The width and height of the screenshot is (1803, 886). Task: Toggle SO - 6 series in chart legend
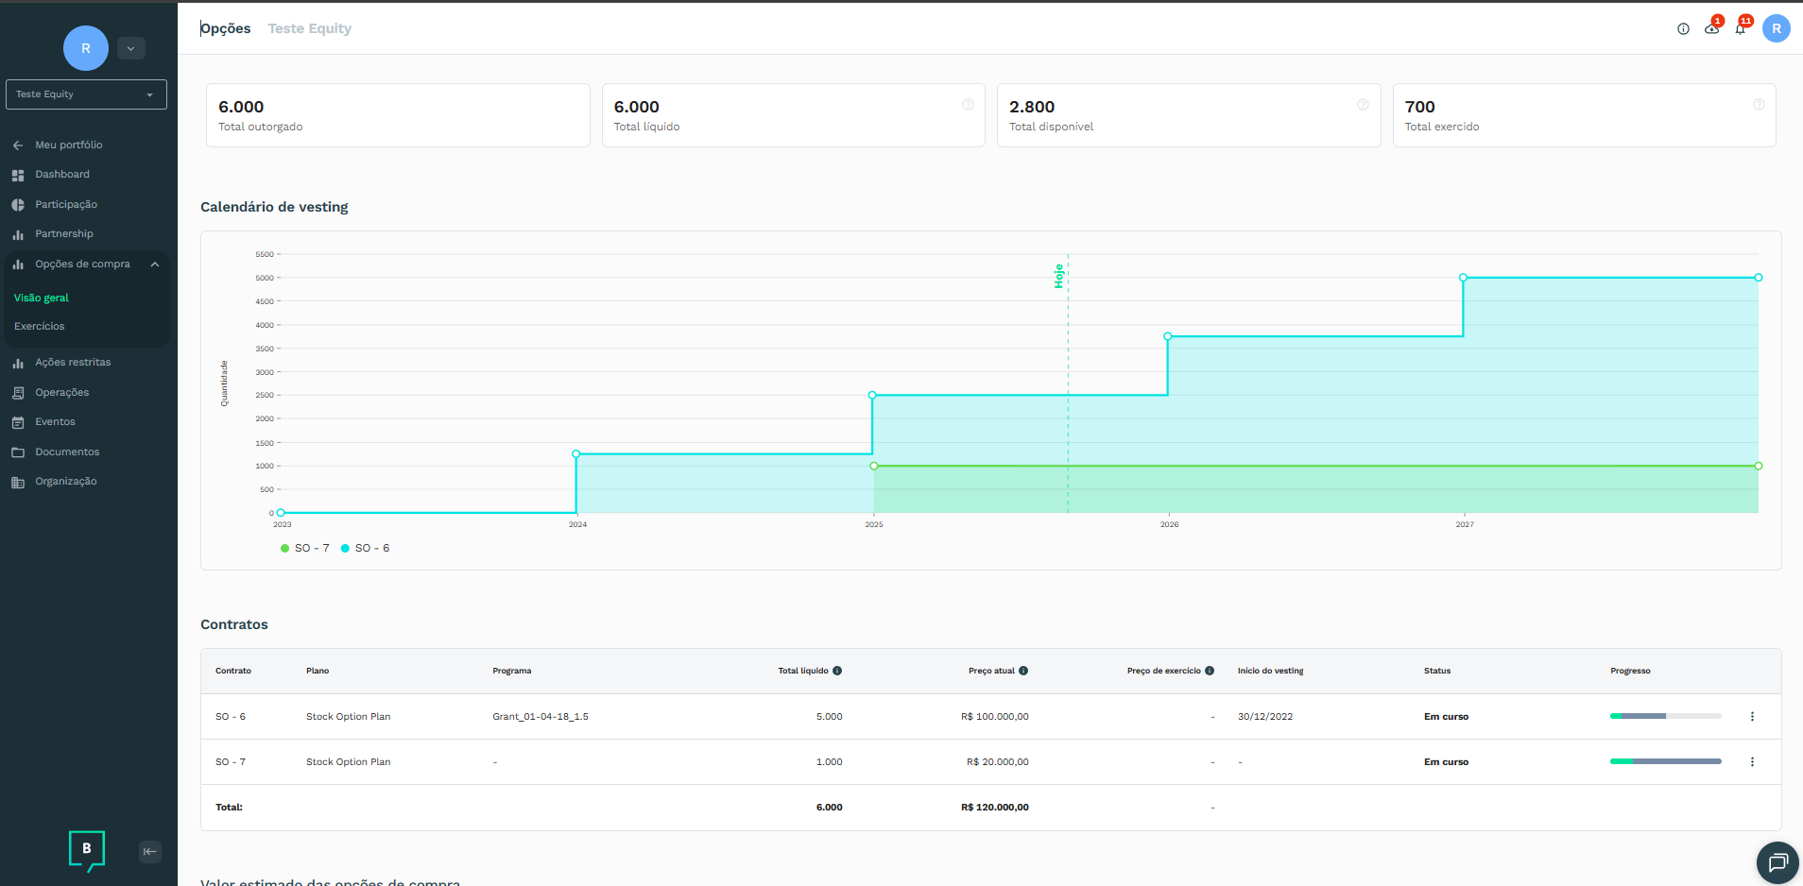click(366, 548)
